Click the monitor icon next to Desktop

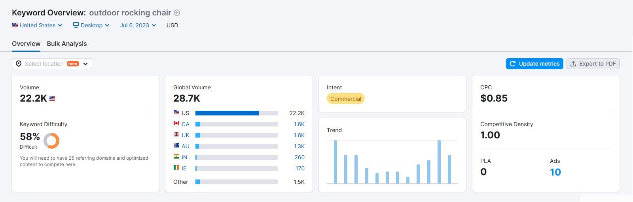click(76, 25)
